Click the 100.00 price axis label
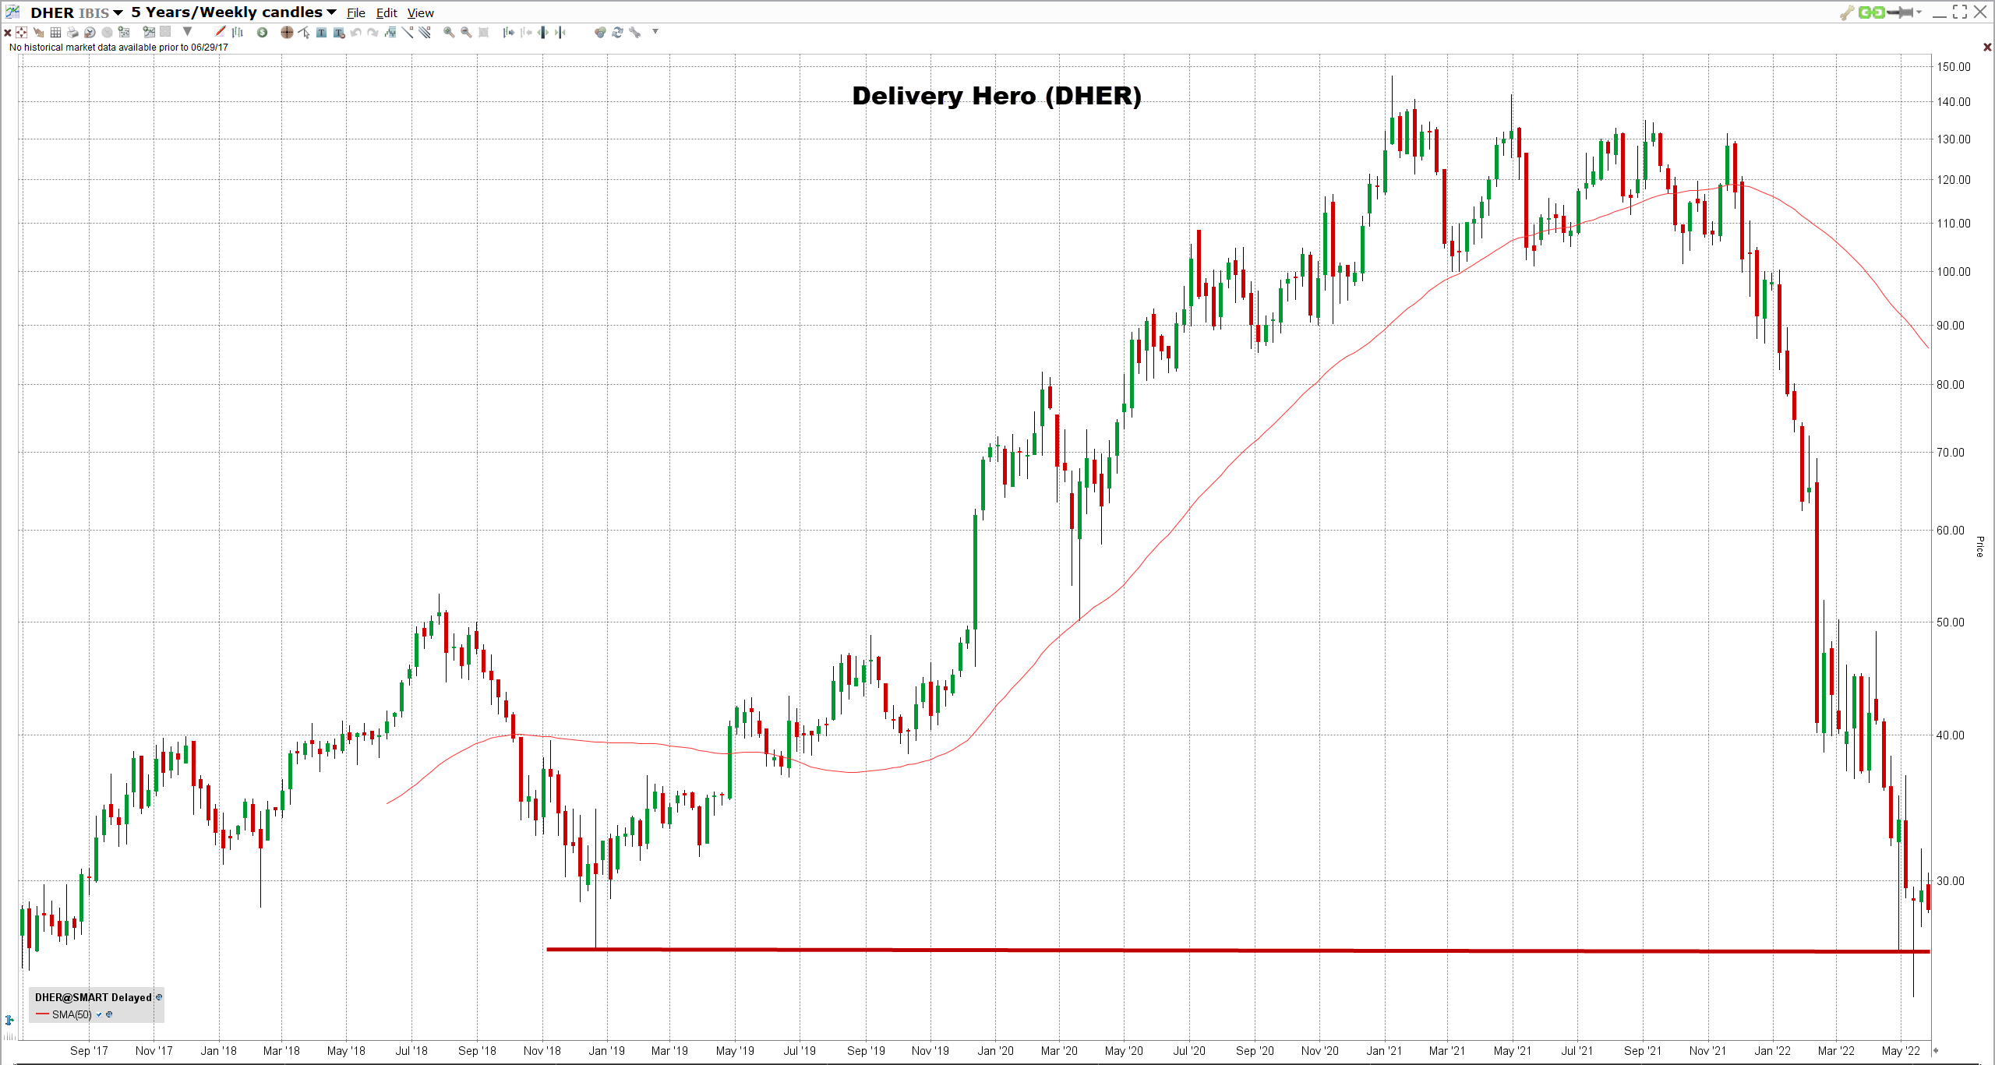The width and height of the screenshot is (1995, 1065). click(x=1954, y=272)
